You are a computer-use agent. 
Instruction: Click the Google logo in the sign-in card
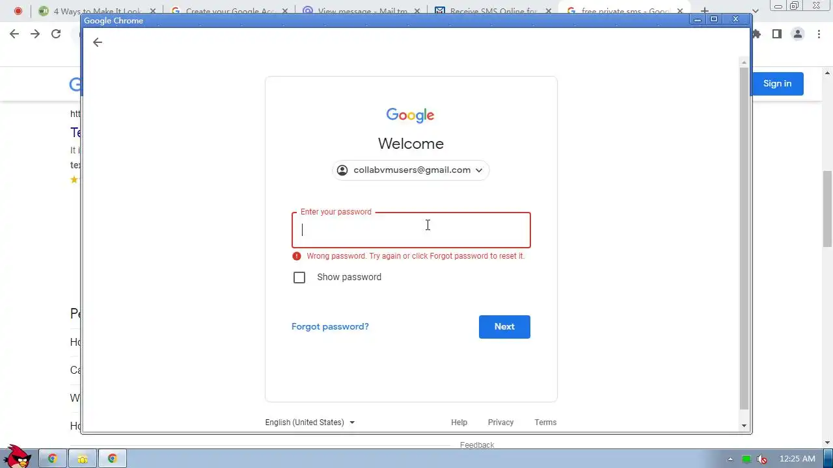[x=410, y=116]
